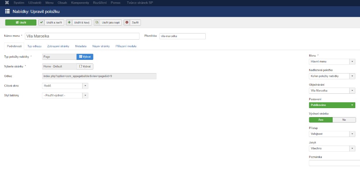Click the Název menu text field
The width and height of the screenshot is (360, 169).
tap(82, 36)
